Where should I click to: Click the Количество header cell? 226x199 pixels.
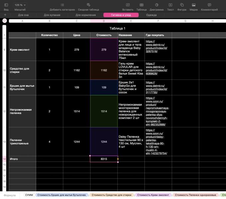coord(50,35)
